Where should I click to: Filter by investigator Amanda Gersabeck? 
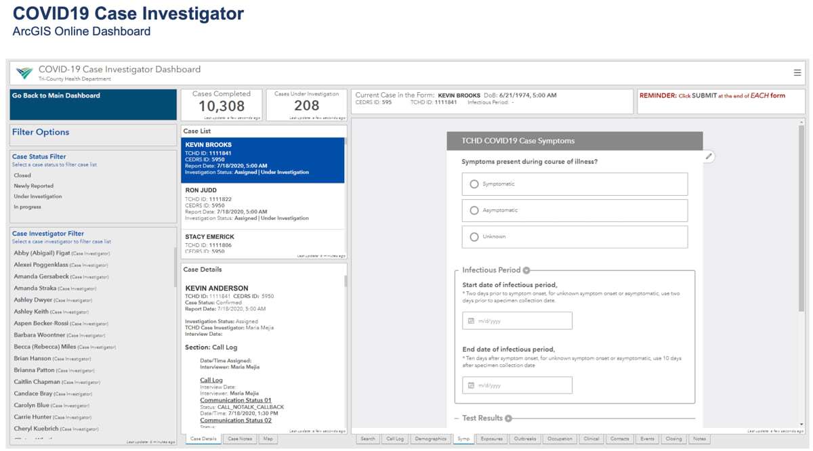[x=61, y=276]
